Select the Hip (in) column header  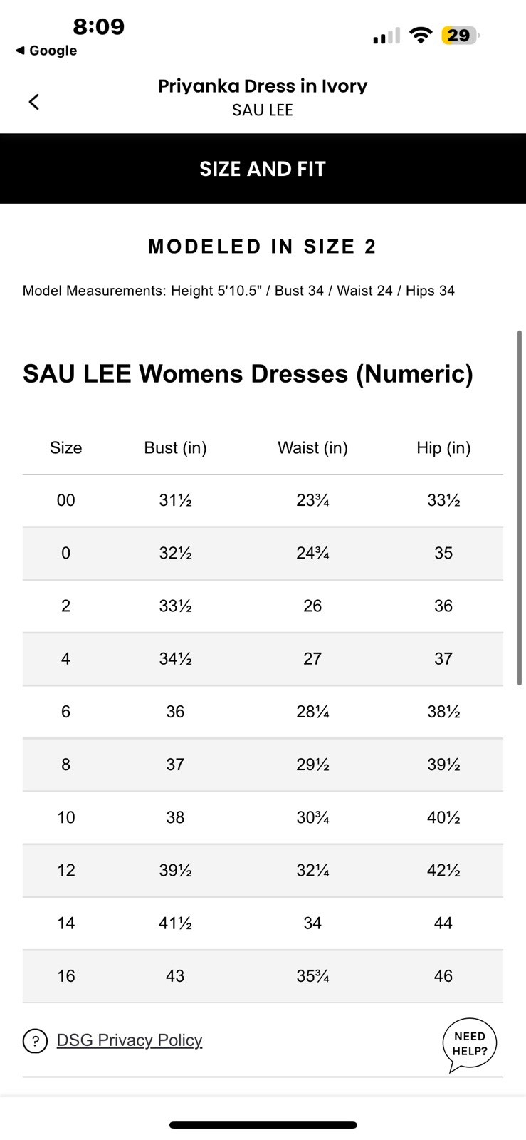443,447
